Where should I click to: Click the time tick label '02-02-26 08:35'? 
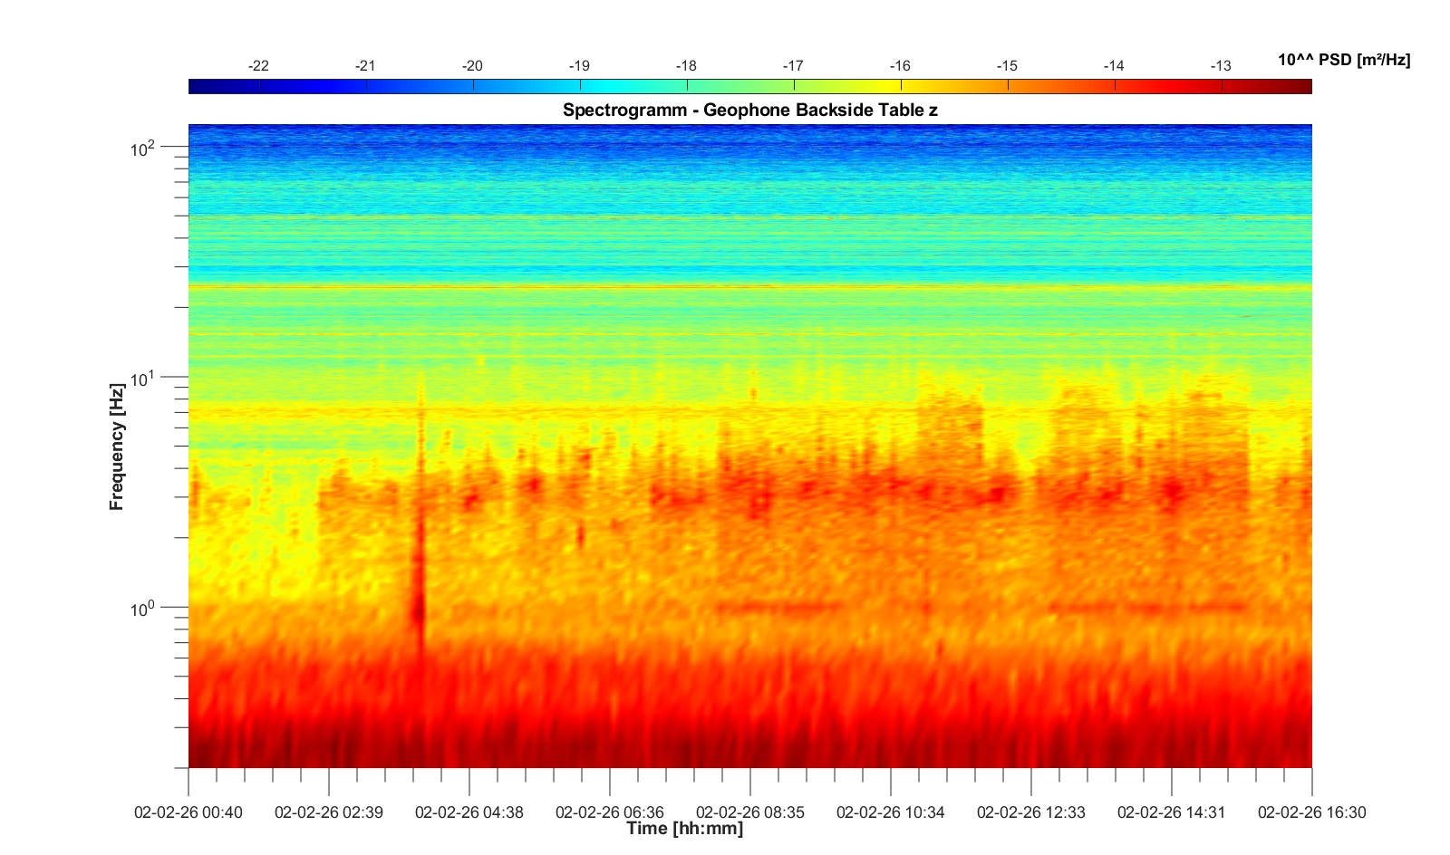pyautogui.click(x=750, y=812)
